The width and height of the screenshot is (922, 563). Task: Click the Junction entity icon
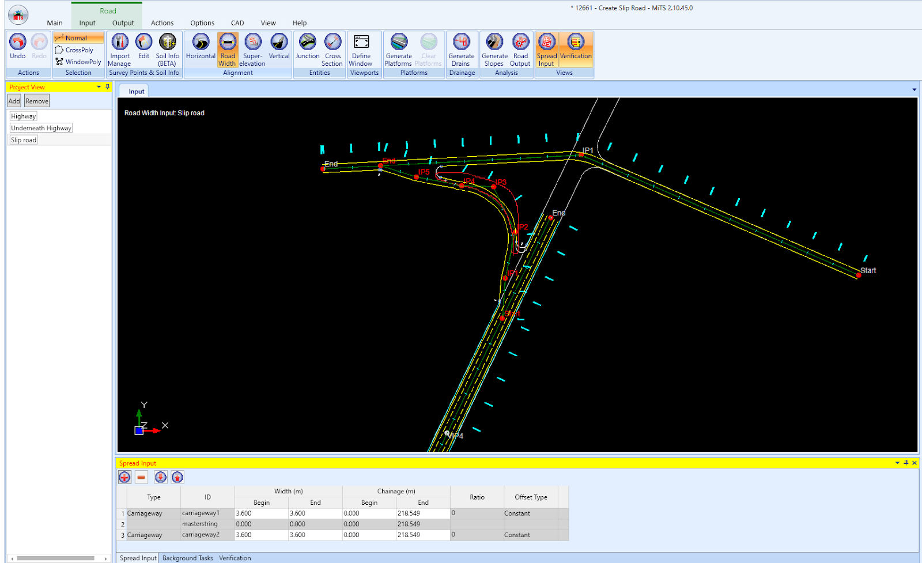307,43
